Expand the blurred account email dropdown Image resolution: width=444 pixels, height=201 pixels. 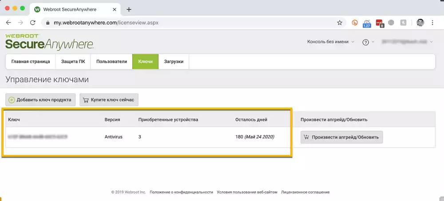coord(407,42)
